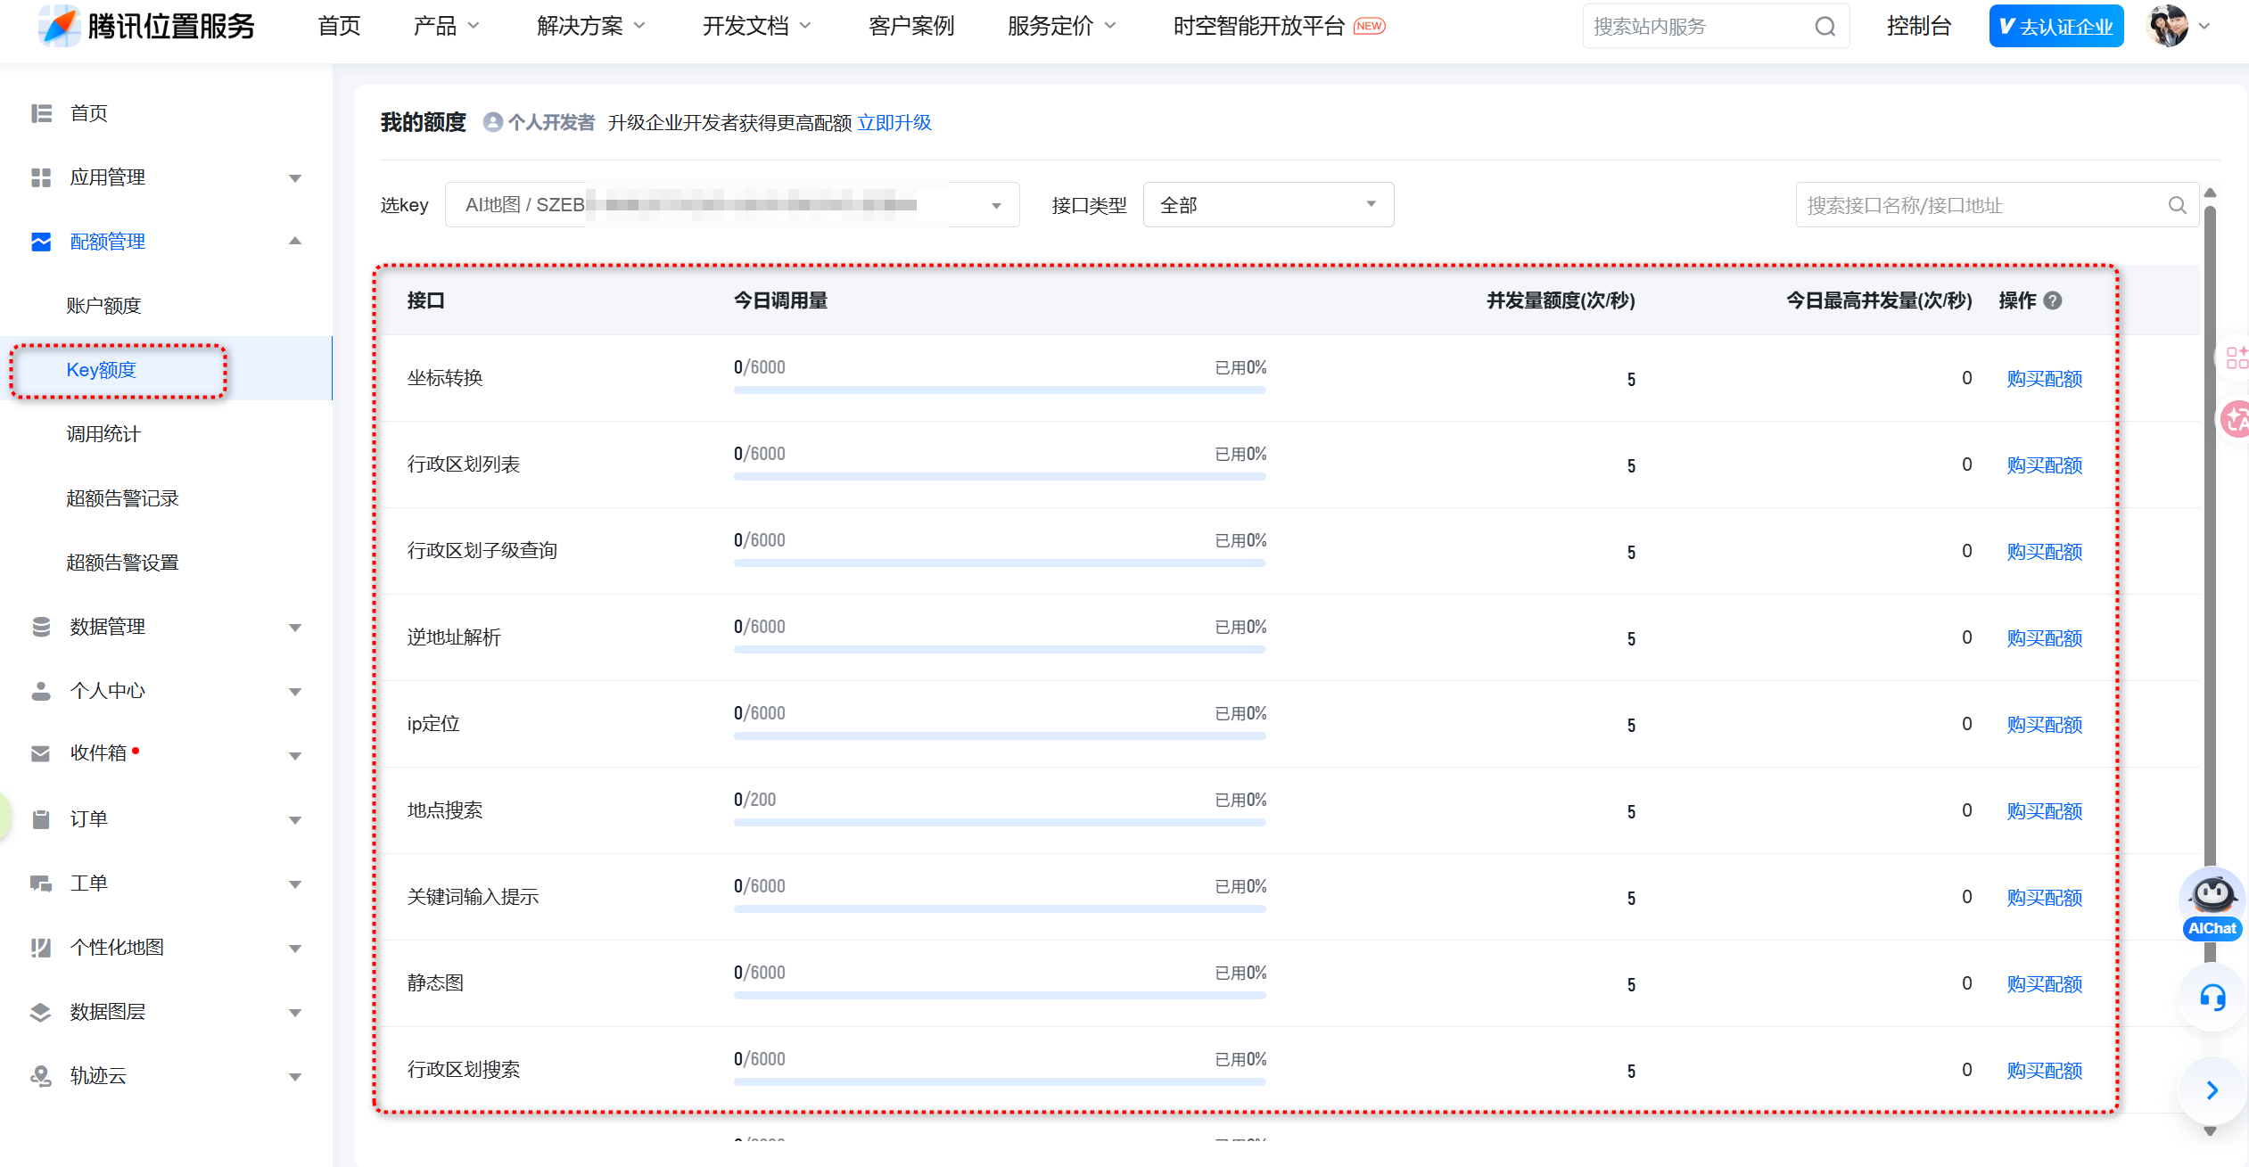Click the personal developer badge icon
This screenshot has height=1167, width=2249.
point(493,122)
